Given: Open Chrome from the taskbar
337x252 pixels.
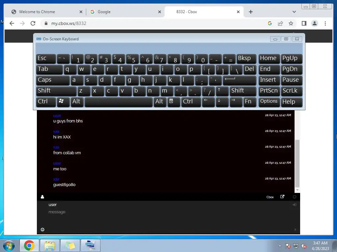Looking at the screenshot, I should [x=29, y=245].
